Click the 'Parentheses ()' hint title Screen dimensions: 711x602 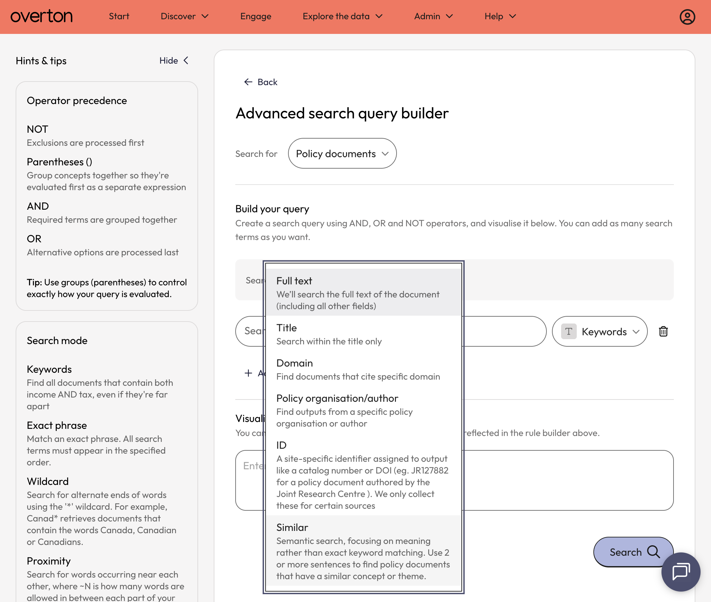pyautogui.click(x=59, y=162)
